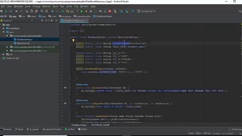Open the Edit menu

[x=3, y=6]
